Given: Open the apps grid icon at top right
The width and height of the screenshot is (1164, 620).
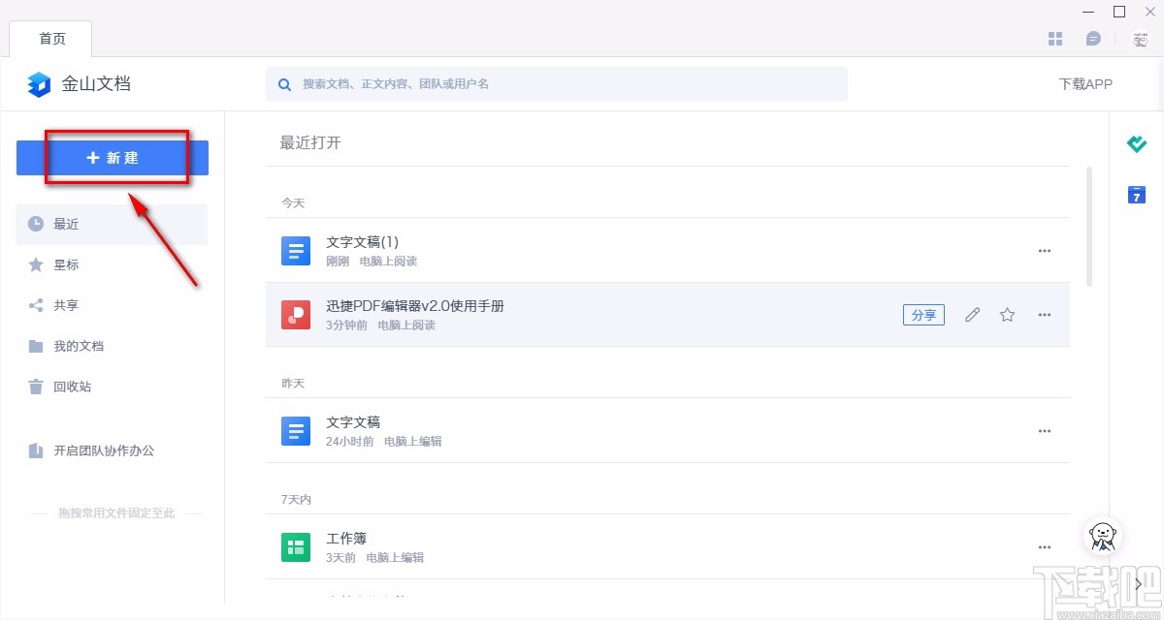Looking at the screenshot, I should [x=1055, y=39].
